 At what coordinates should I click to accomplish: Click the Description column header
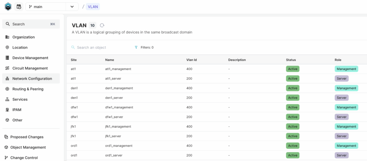pyautogui.click(x=237, y=60)
